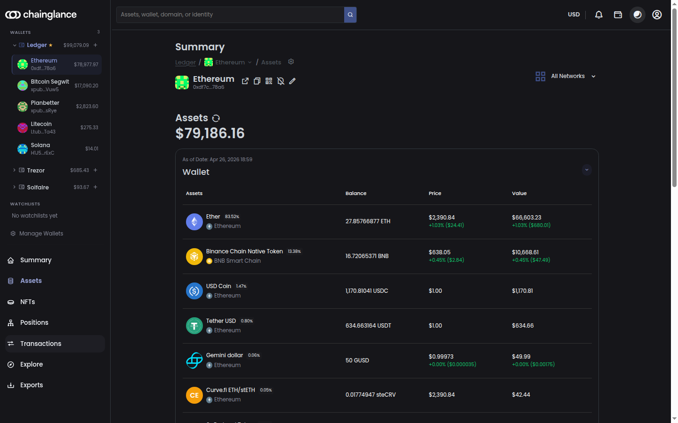Image resolution: width=678 pixels, height=423 pixels.
Task: Open Explore in sidebar
Action: [x=55, y=365]
